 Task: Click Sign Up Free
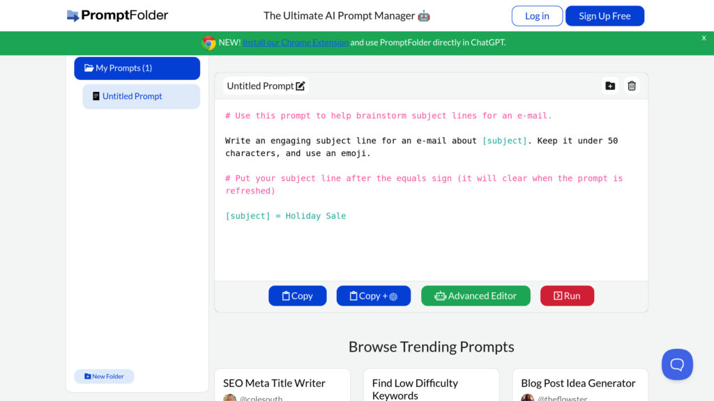[x=605, y=16]
